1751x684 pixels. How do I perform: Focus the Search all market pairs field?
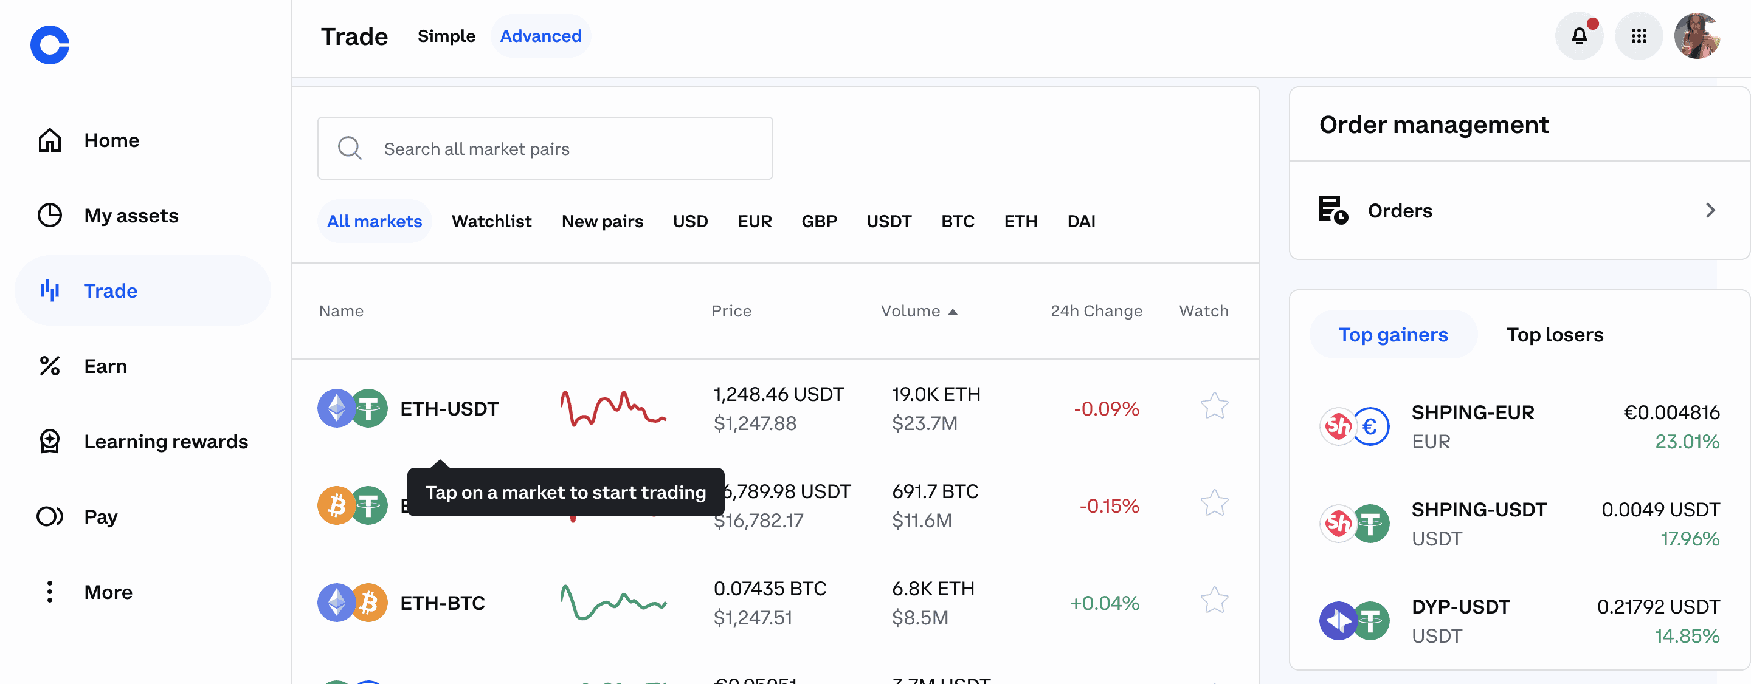[545, 148]
